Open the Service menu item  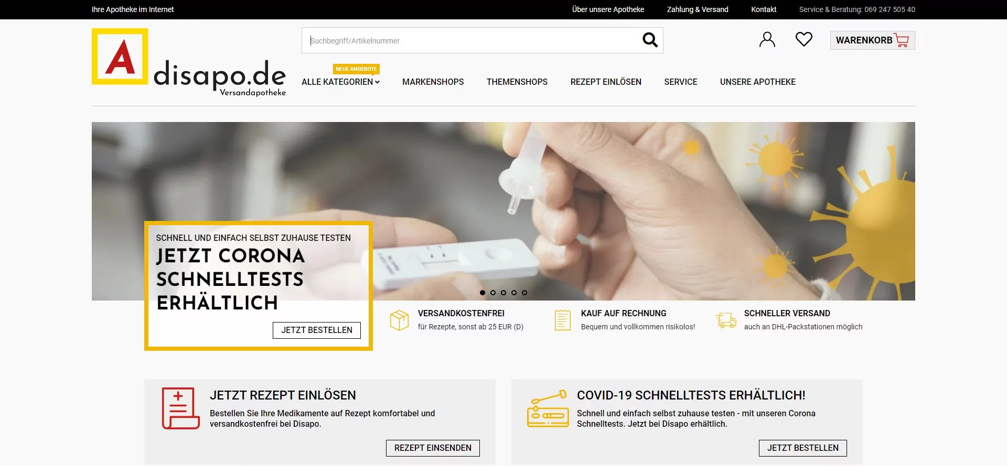(x=681, y=82)
